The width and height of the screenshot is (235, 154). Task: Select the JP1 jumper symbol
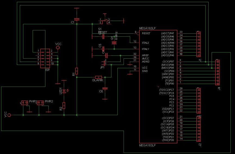(104, 63)
